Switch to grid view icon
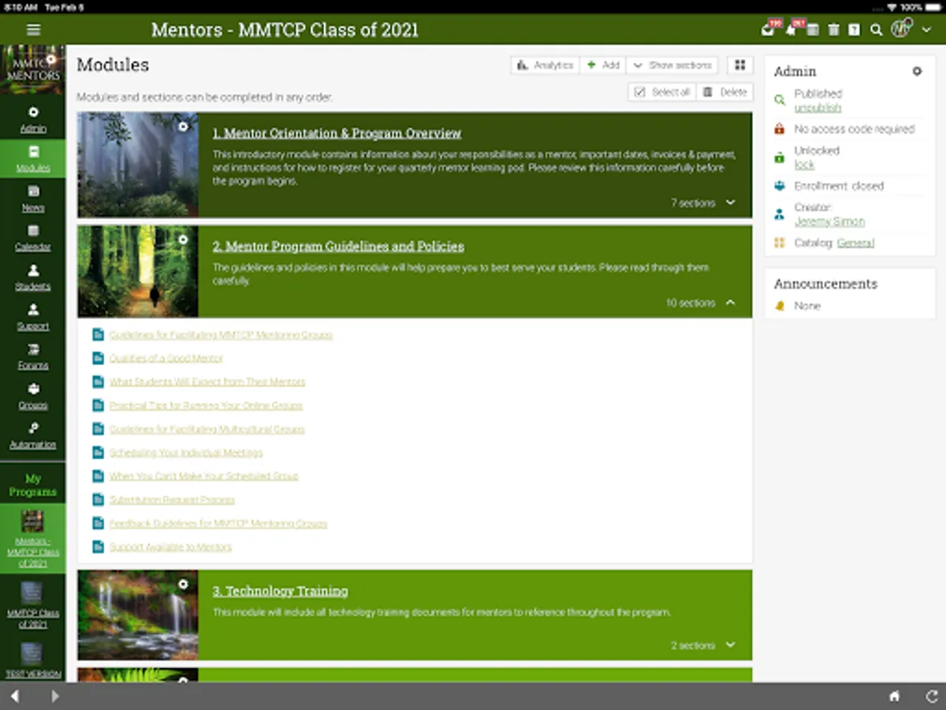 [740, 65]
